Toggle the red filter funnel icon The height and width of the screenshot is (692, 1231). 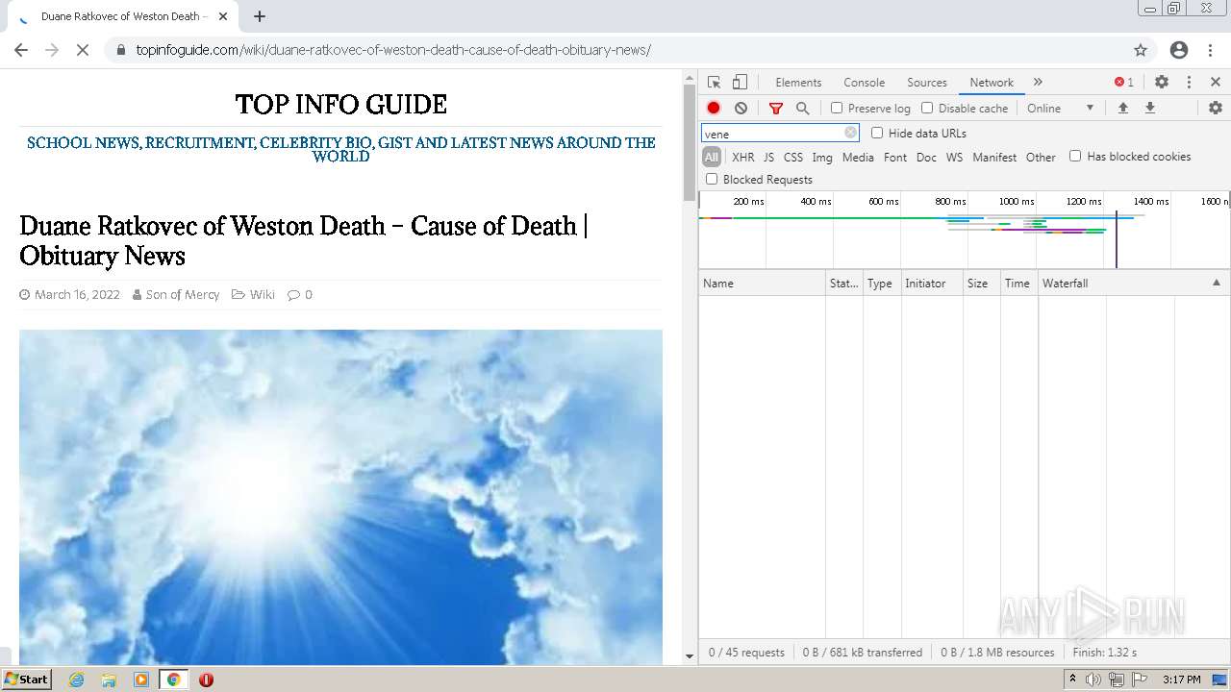(x=776, y=109)
